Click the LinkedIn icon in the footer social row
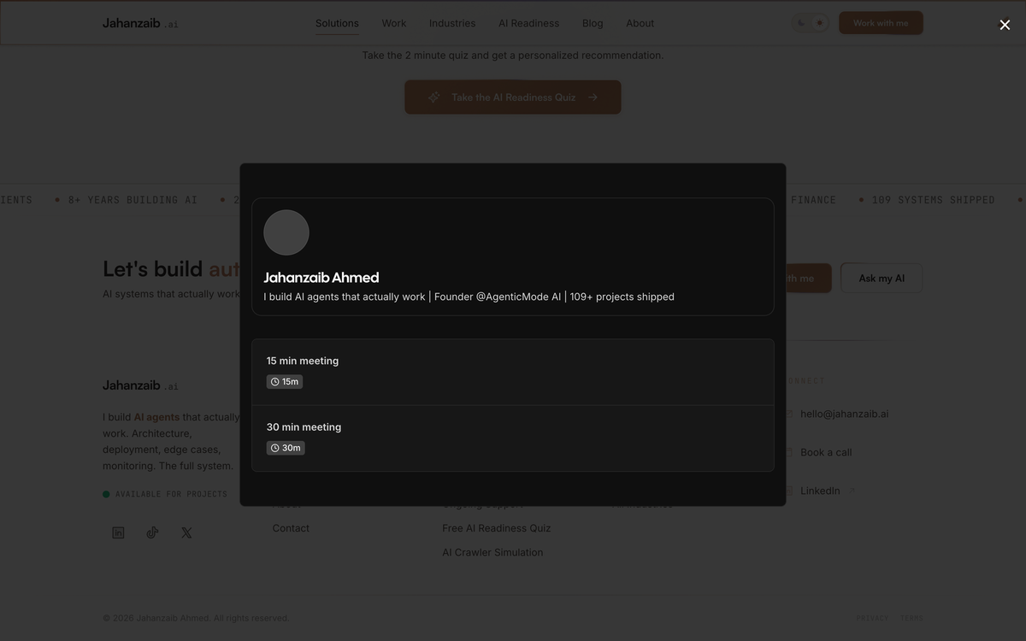The image size is (1026, 641). coord(118,532)
